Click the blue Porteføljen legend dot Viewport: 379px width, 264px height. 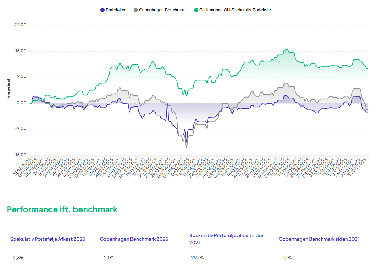102,10
